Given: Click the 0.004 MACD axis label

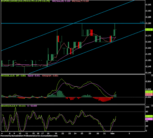Looking at the screenshot, I should 148,82.
